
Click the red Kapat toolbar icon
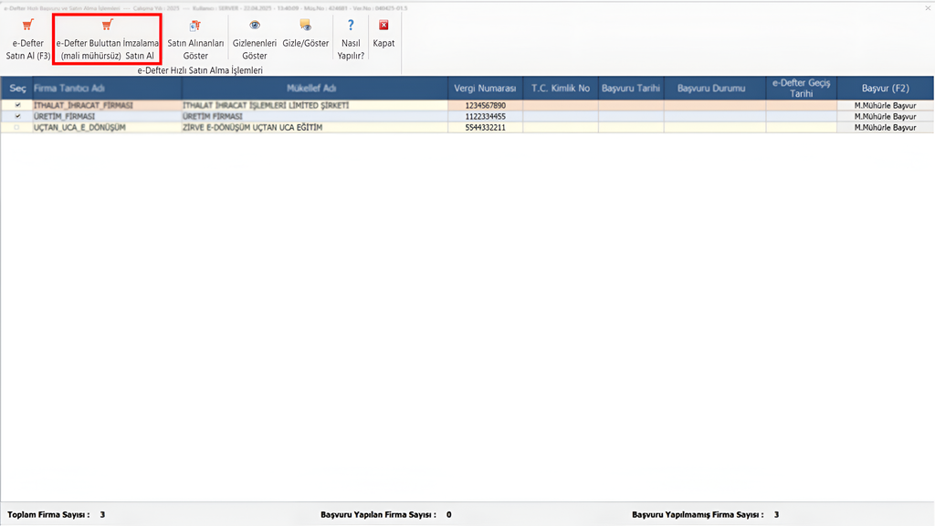[383, 25]
